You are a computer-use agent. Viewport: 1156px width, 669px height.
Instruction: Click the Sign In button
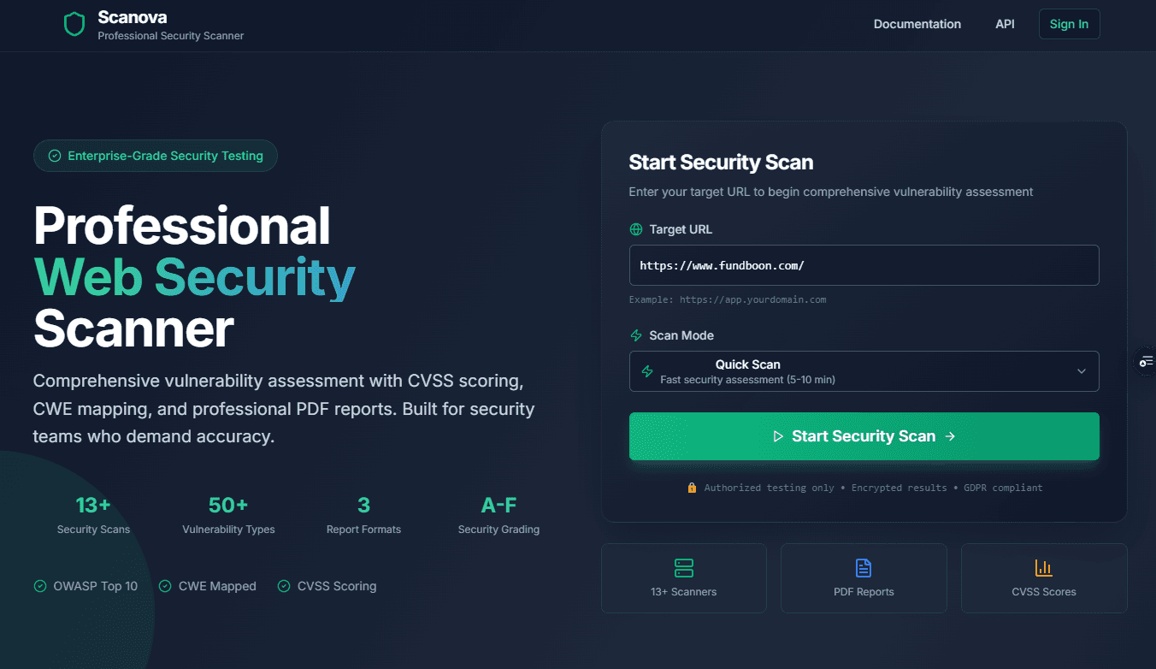[1069, 24]
